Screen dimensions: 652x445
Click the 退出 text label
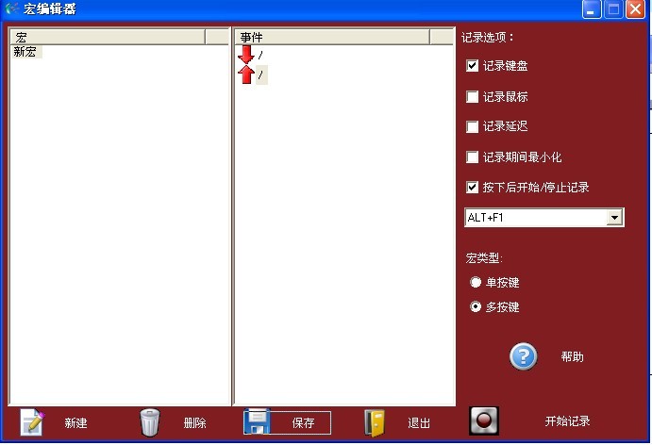click(418, 423)
